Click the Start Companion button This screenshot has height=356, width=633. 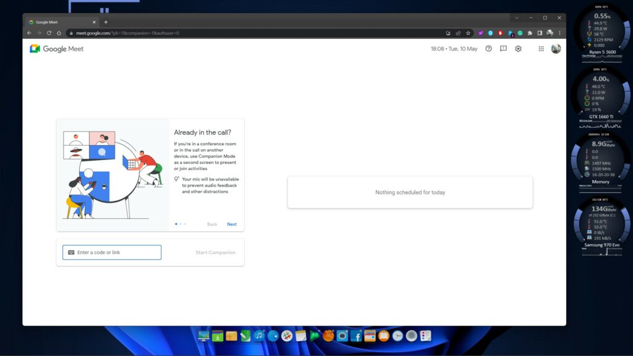tap(215, 252)
